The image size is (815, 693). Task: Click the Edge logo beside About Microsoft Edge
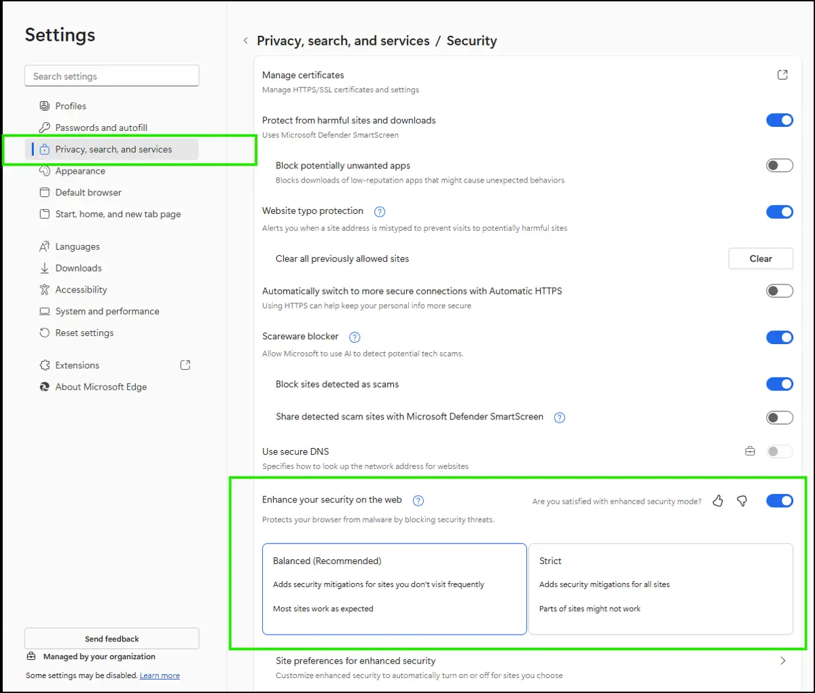click(45, 387)
